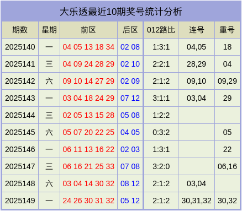Select front numbers 02 05 13 15 28
Viewport: 242px width, 211px height.
tap(88, 115)
